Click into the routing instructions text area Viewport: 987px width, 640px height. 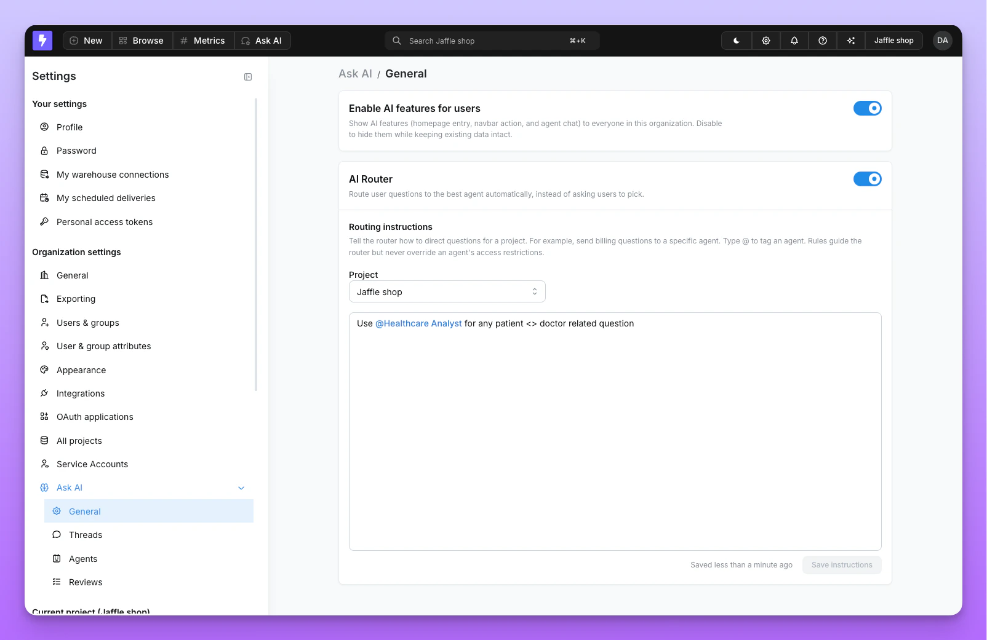click(x=615, y=432)
